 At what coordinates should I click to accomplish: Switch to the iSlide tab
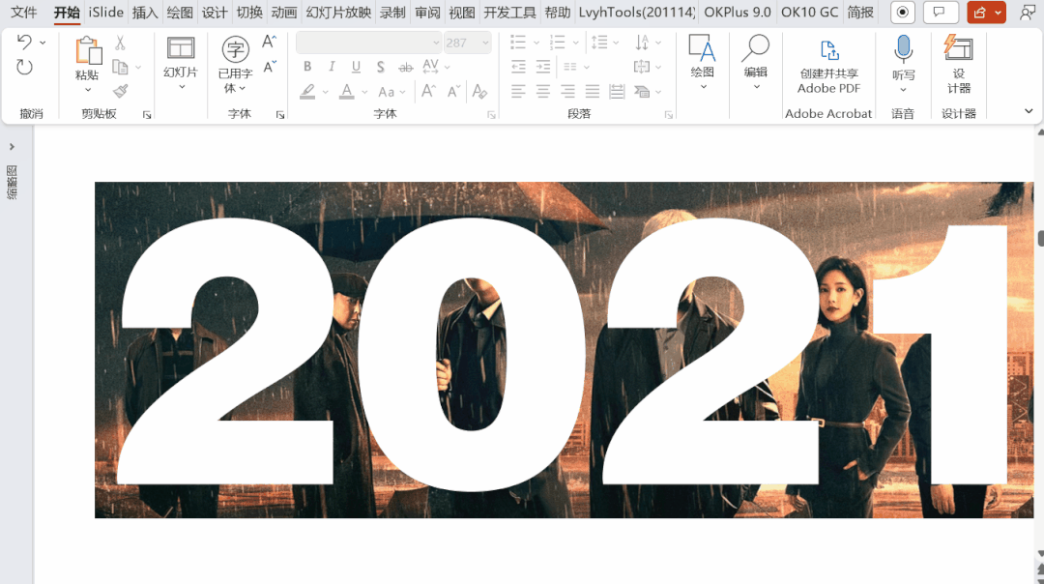pos(106,12)
